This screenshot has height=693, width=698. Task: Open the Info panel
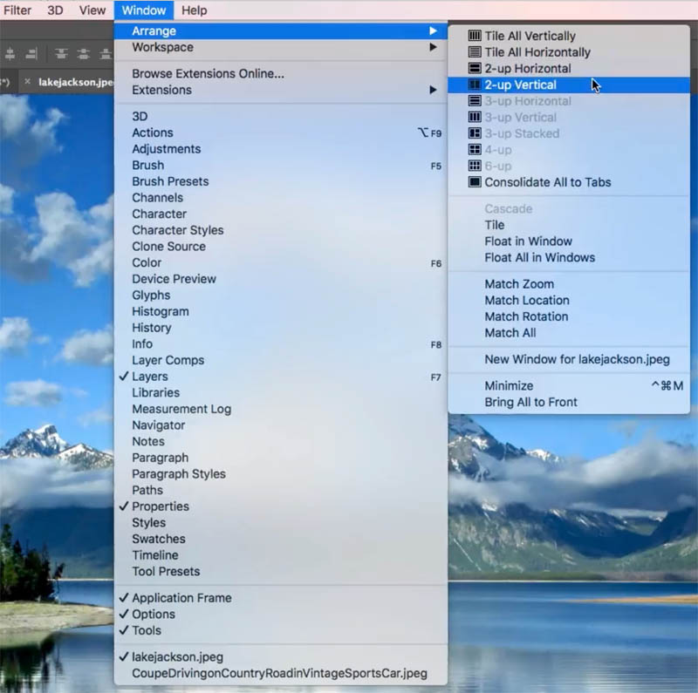(280, 344)
